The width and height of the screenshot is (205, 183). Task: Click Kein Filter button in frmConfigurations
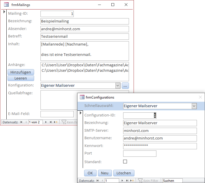pos(148,180)
